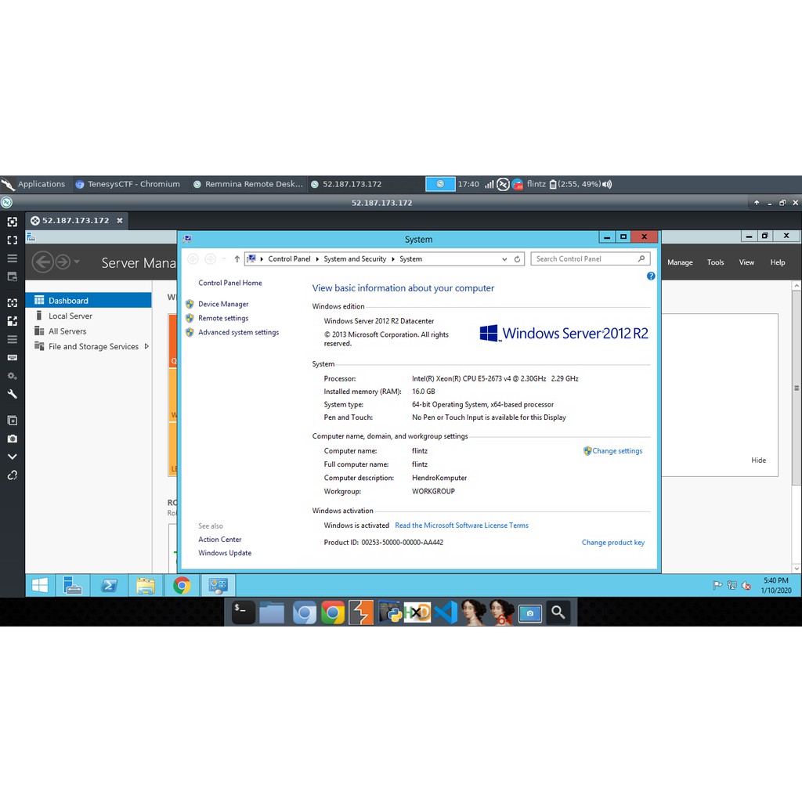The width and height of the screenshot is (802, 802).
Task: Open Remmina tools wrench icon
Action: coord(13,395)
